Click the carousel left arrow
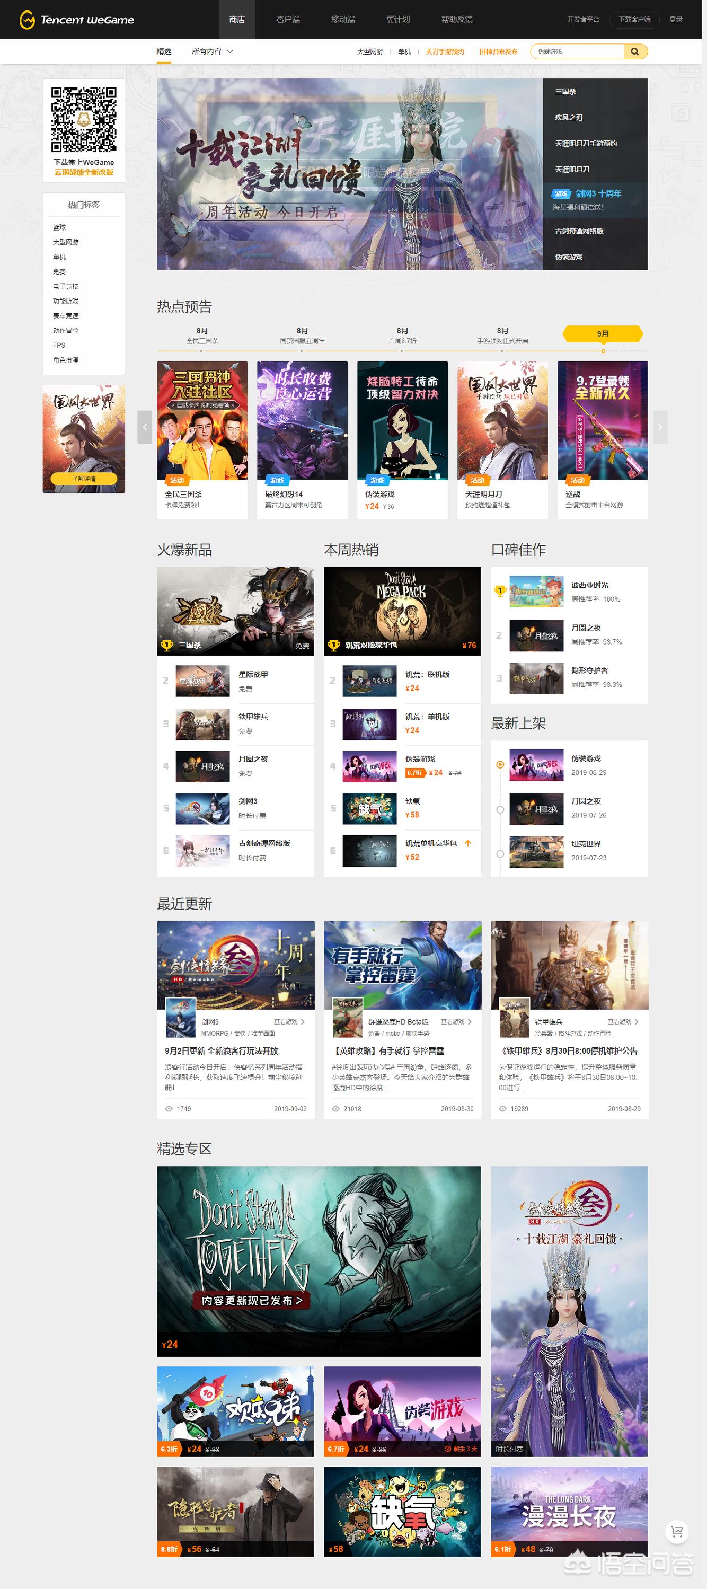The width and height of the screenshot is (707, 1589). 145,427
